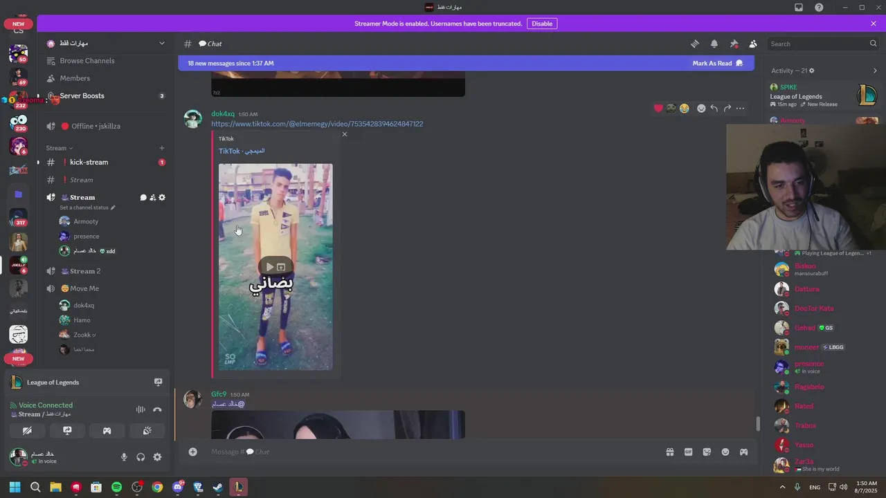Open the soundboard
Viewport: 886px width, 498px height.
coord(147,430)
